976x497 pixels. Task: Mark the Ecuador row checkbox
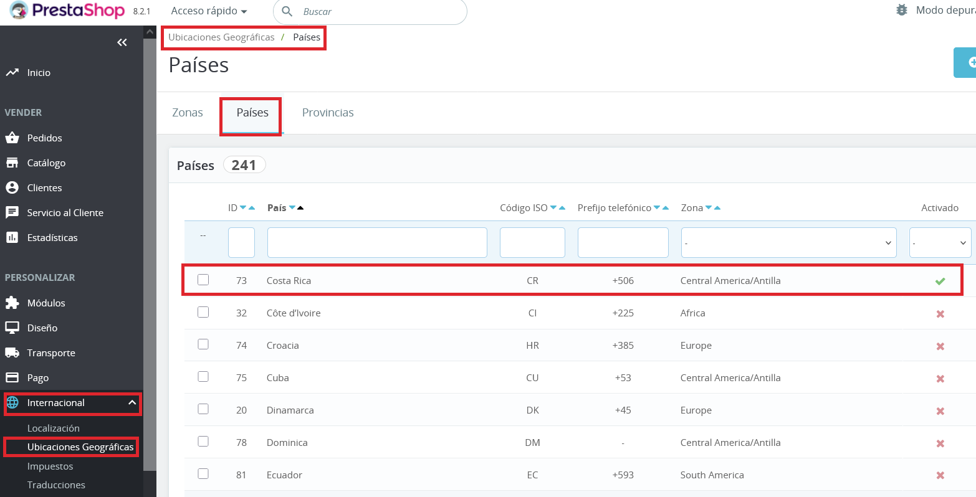pyautogui.click(x=203, y=474)
